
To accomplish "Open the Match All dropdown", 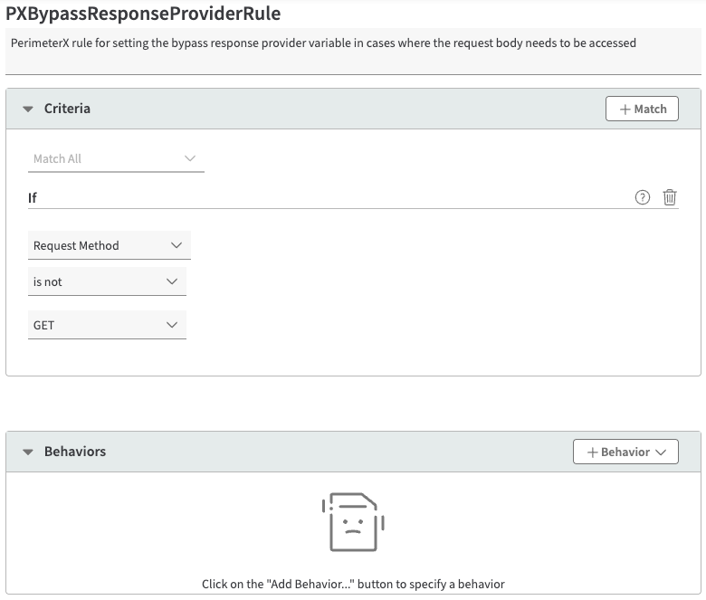I will (x=116, y=158).
